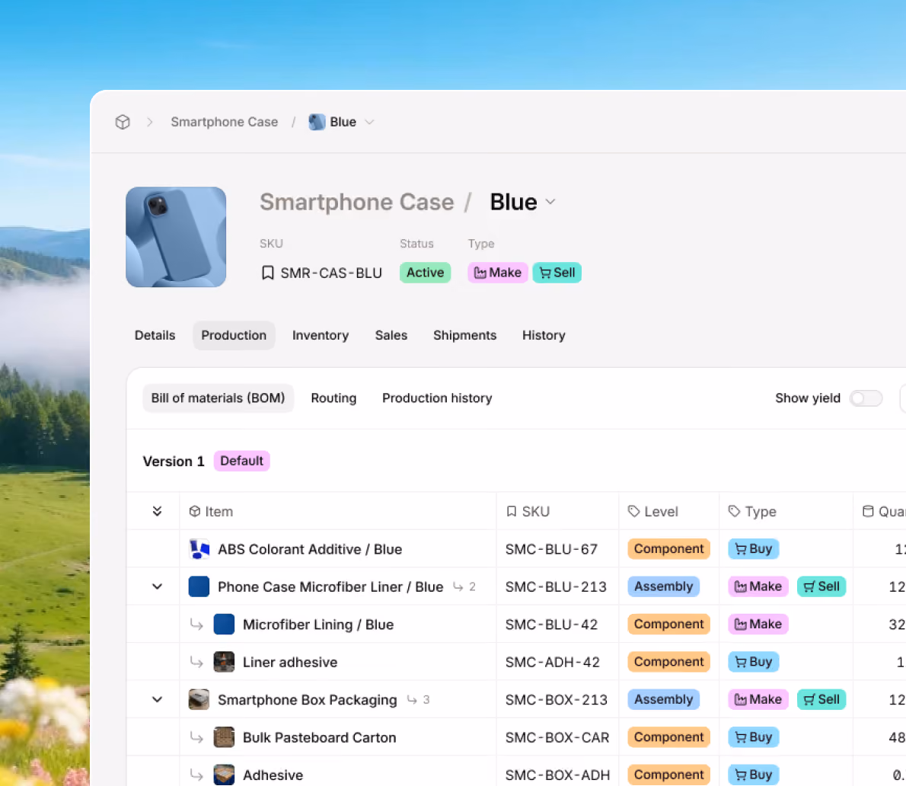The height and width of the screenshot is (786, 906).
Task: Click Buy badge on ABS Colorant Additive row
Action: click(x=754, y=549)
